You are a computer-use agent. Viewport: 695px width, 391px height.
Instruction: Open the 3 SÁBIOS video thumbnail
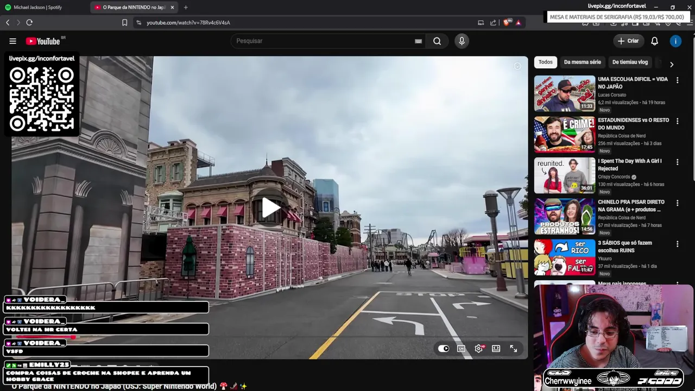(x=565, y=257)
